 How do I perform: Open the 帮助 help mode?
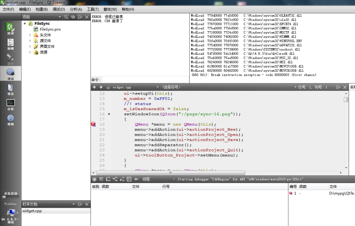click(10, 119)
